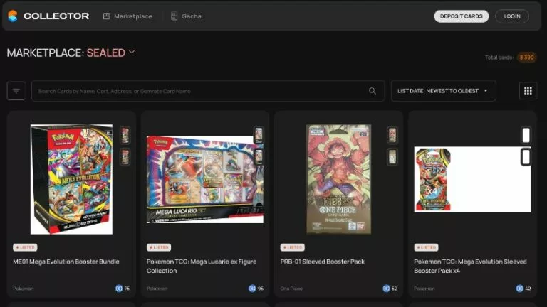The height and width of the screenshot is (307, 547).
Task: Open PRB-01 Sleeved Booster Pack image
Action: coord(338,179)
